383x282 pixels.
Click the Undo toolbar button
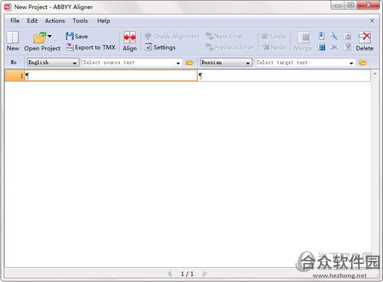tap(274, 36)
